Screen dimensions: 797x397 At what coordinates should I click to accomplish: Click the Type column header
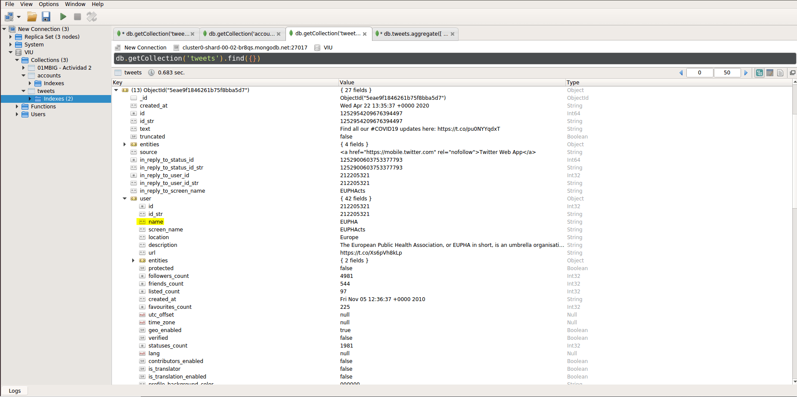click(679, 83)
